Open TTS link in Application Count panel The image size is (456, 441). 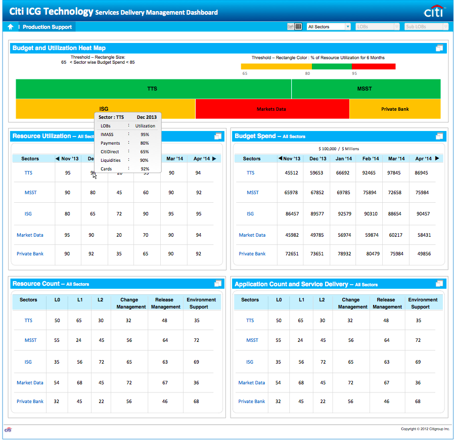click(x=250, y=321)
